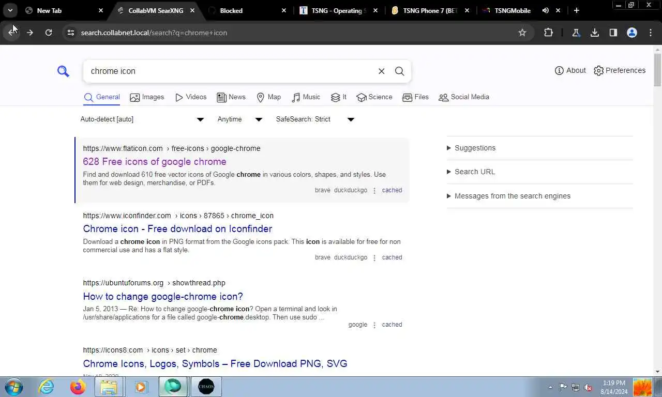Expand the Search URL section
Image resolution: width=662 pixels, height=397 pixels.
click(x=470, y=172)
